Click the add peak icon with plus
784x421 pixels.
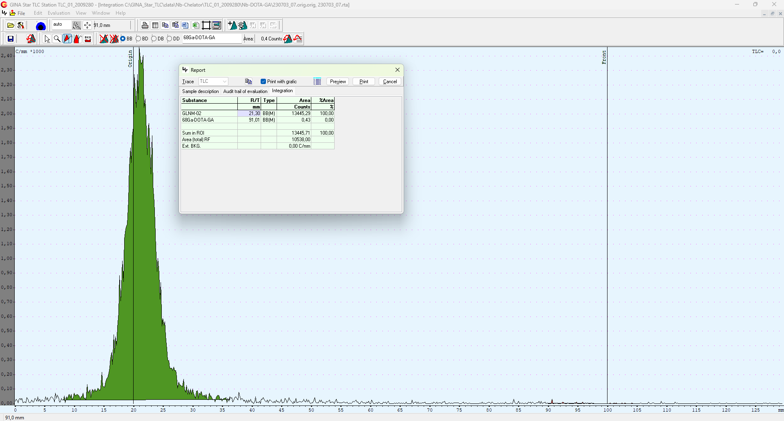(x=232, y=25)
